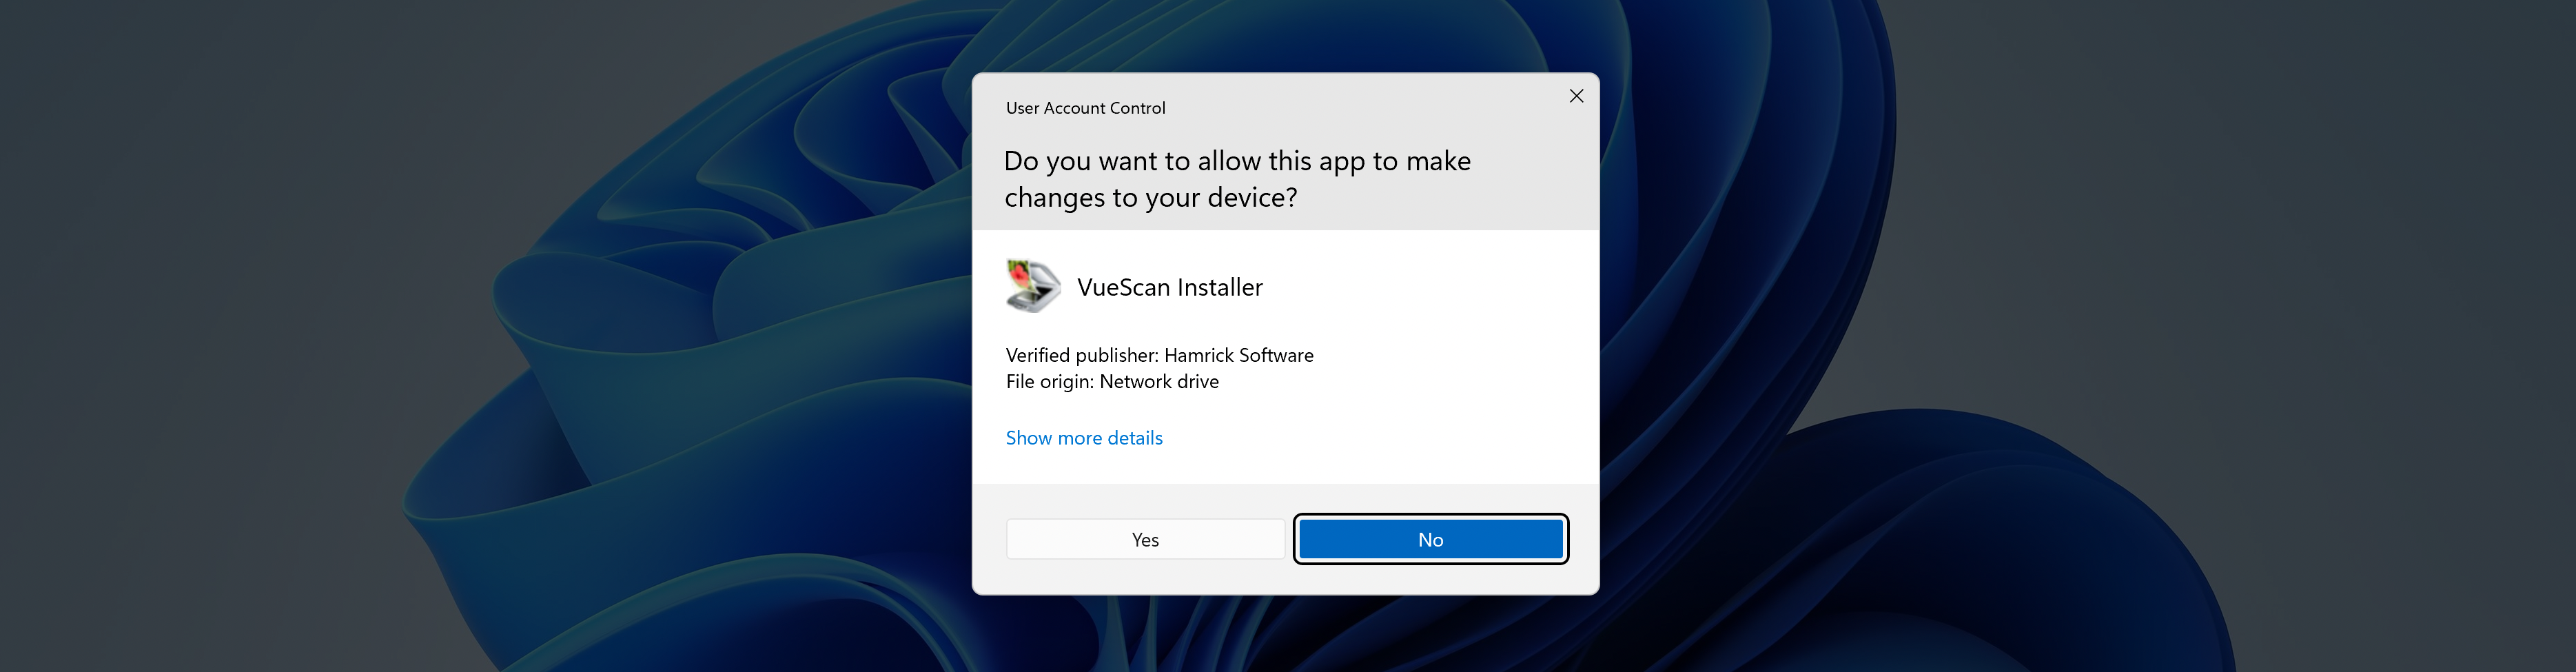2576x672 pixels.
Task: Click the File origin Network drive line
Action: (1112, 381)
